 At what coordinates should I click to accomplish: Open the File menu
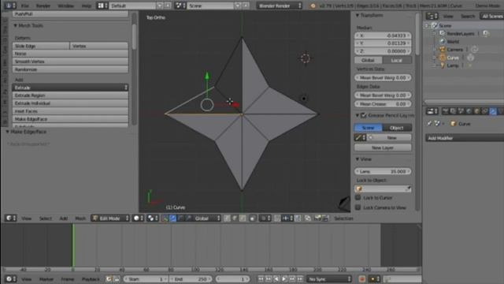pos(24,6)
